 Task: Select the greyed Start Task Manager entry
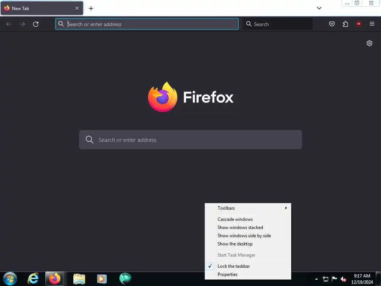click(x=248, y=255)
